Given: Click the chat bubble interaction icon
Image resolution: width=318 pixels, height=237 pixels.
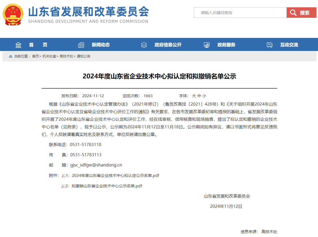Looking at the screenshot, I should 270,45.
